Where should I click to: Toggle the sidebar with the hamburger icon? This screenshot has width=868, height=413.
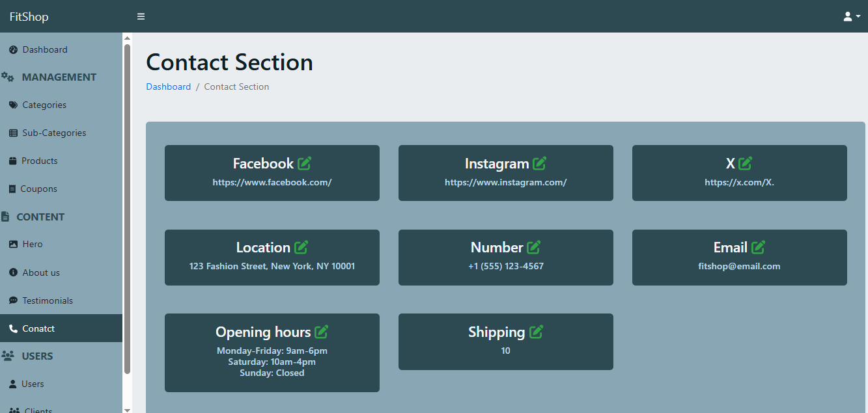141,16
